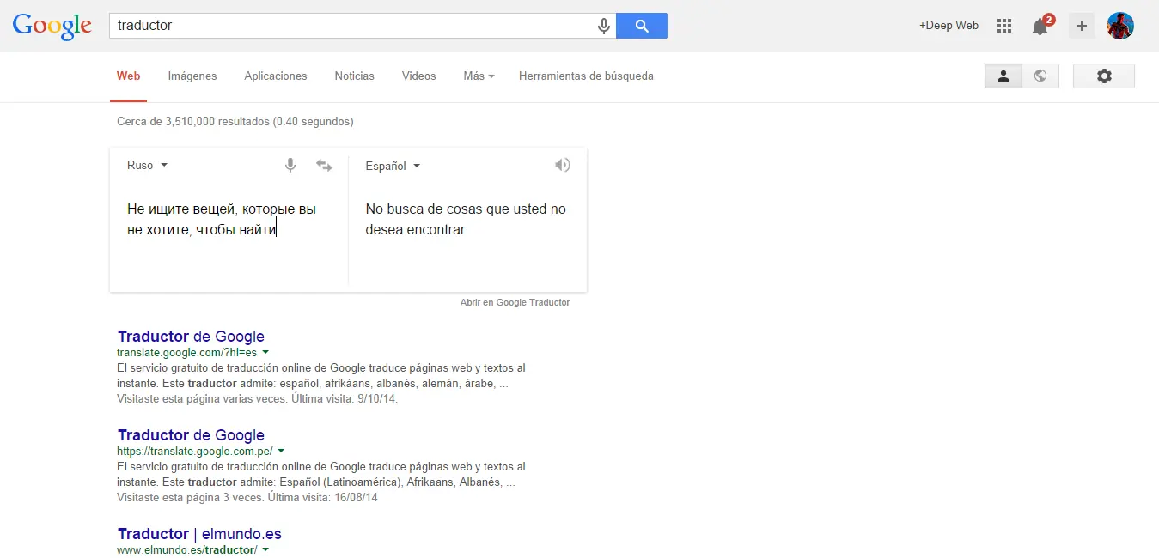Open the Google apps grid
Viewport: 1159px width, 558px height.
pyautogui.click(x=1004, y=26)
